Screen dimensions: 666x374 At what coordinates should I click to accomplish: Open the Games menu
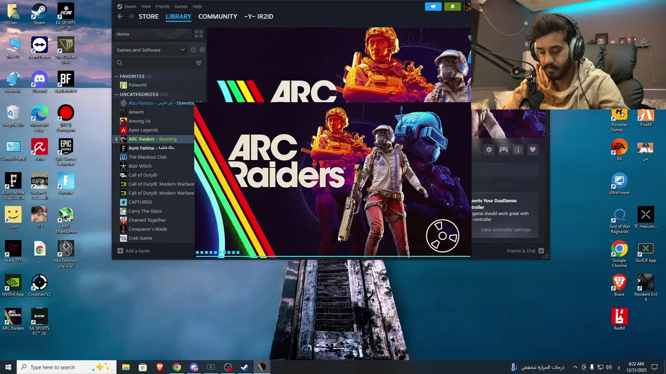pyautogui.click(x=181, y=6)
